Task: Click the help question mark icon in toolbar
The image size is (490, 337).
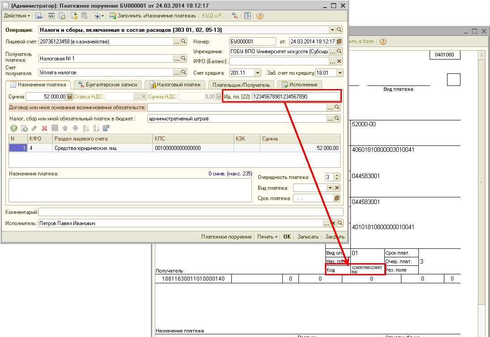Action: pyautogui.click(x=260, y=16)
